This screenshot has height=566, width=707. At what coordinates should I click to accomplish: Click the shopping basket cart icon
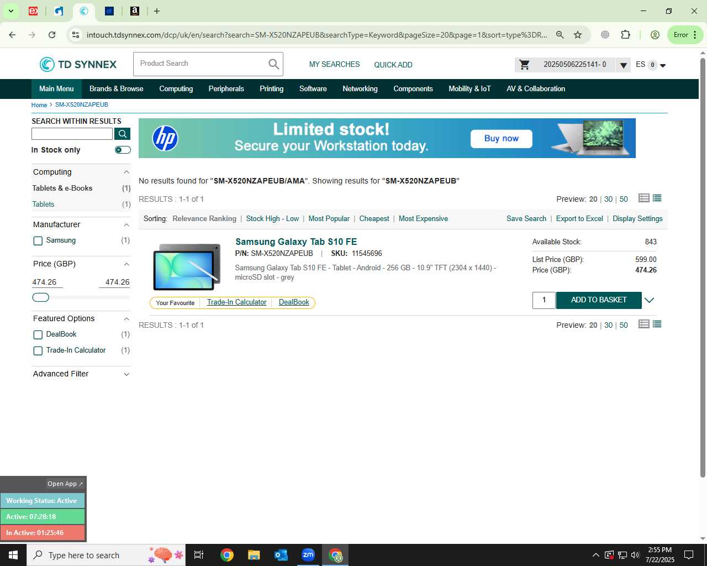(x=525, y=65)
